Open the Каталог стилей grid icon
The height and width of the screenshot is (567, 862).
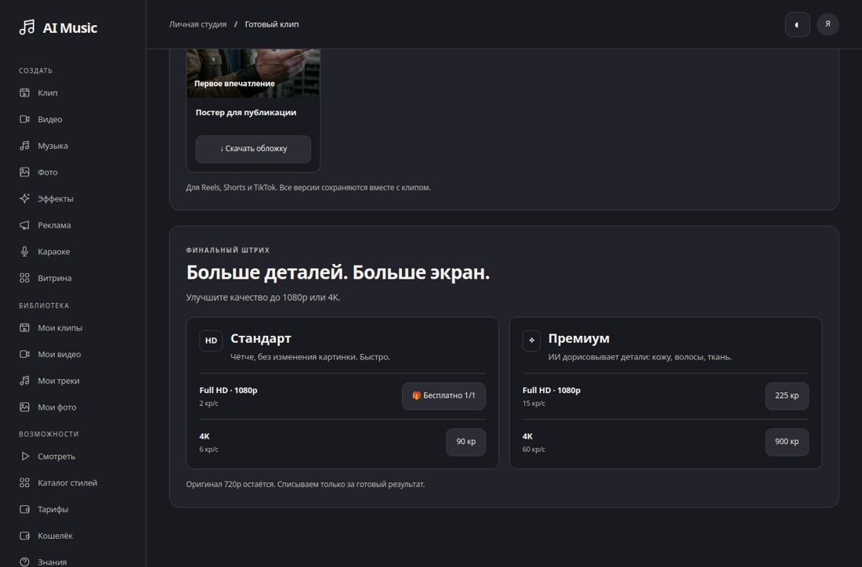pos(25,482)
